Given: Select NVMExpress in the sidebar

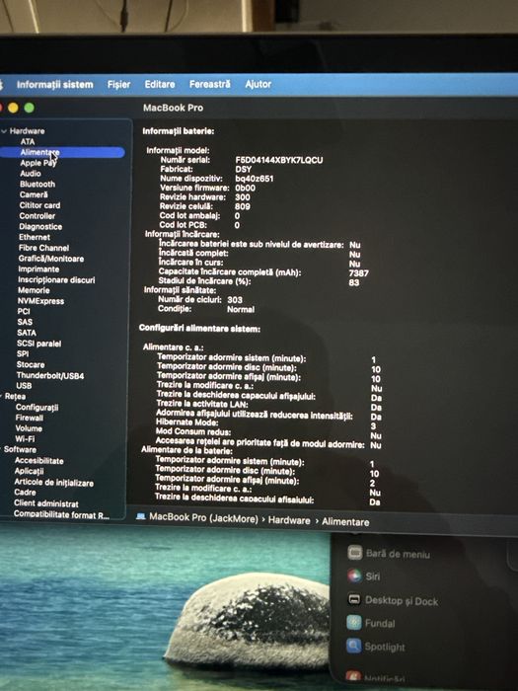Looking at the screenshot, I should coord(41,301).
